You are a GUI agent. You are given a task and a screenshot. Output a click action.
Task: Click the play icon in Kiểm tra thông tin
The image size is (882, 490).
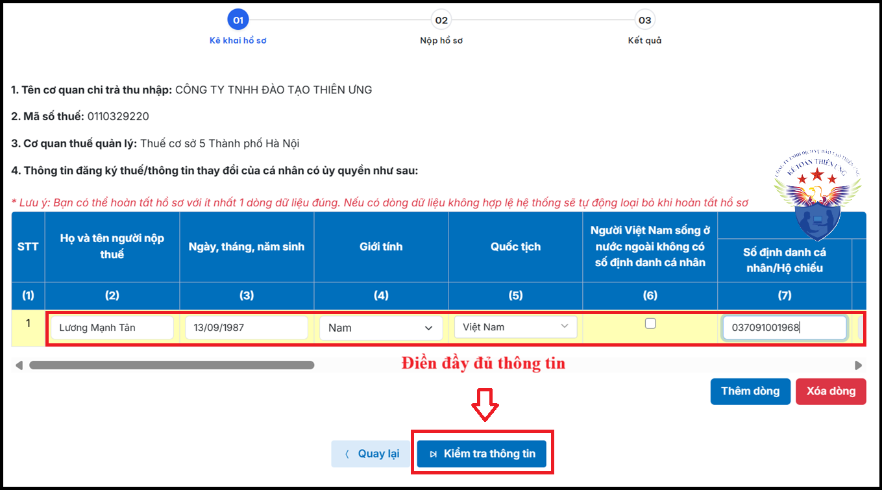point(434,454)
